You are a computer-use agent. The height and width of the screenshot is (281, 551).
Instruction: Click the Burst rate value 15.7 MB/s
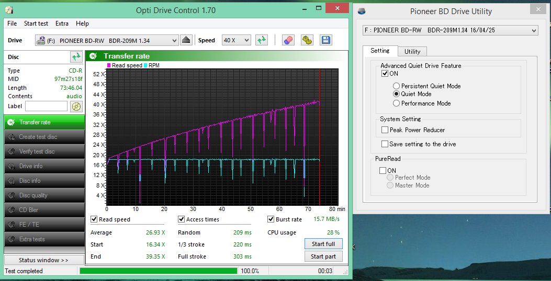coord(327,219)
